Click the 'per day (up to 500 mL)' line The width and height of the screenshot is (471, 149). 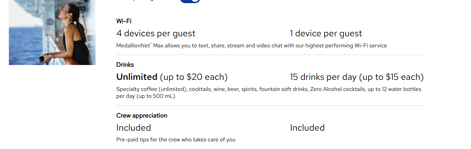click(146, 96)
